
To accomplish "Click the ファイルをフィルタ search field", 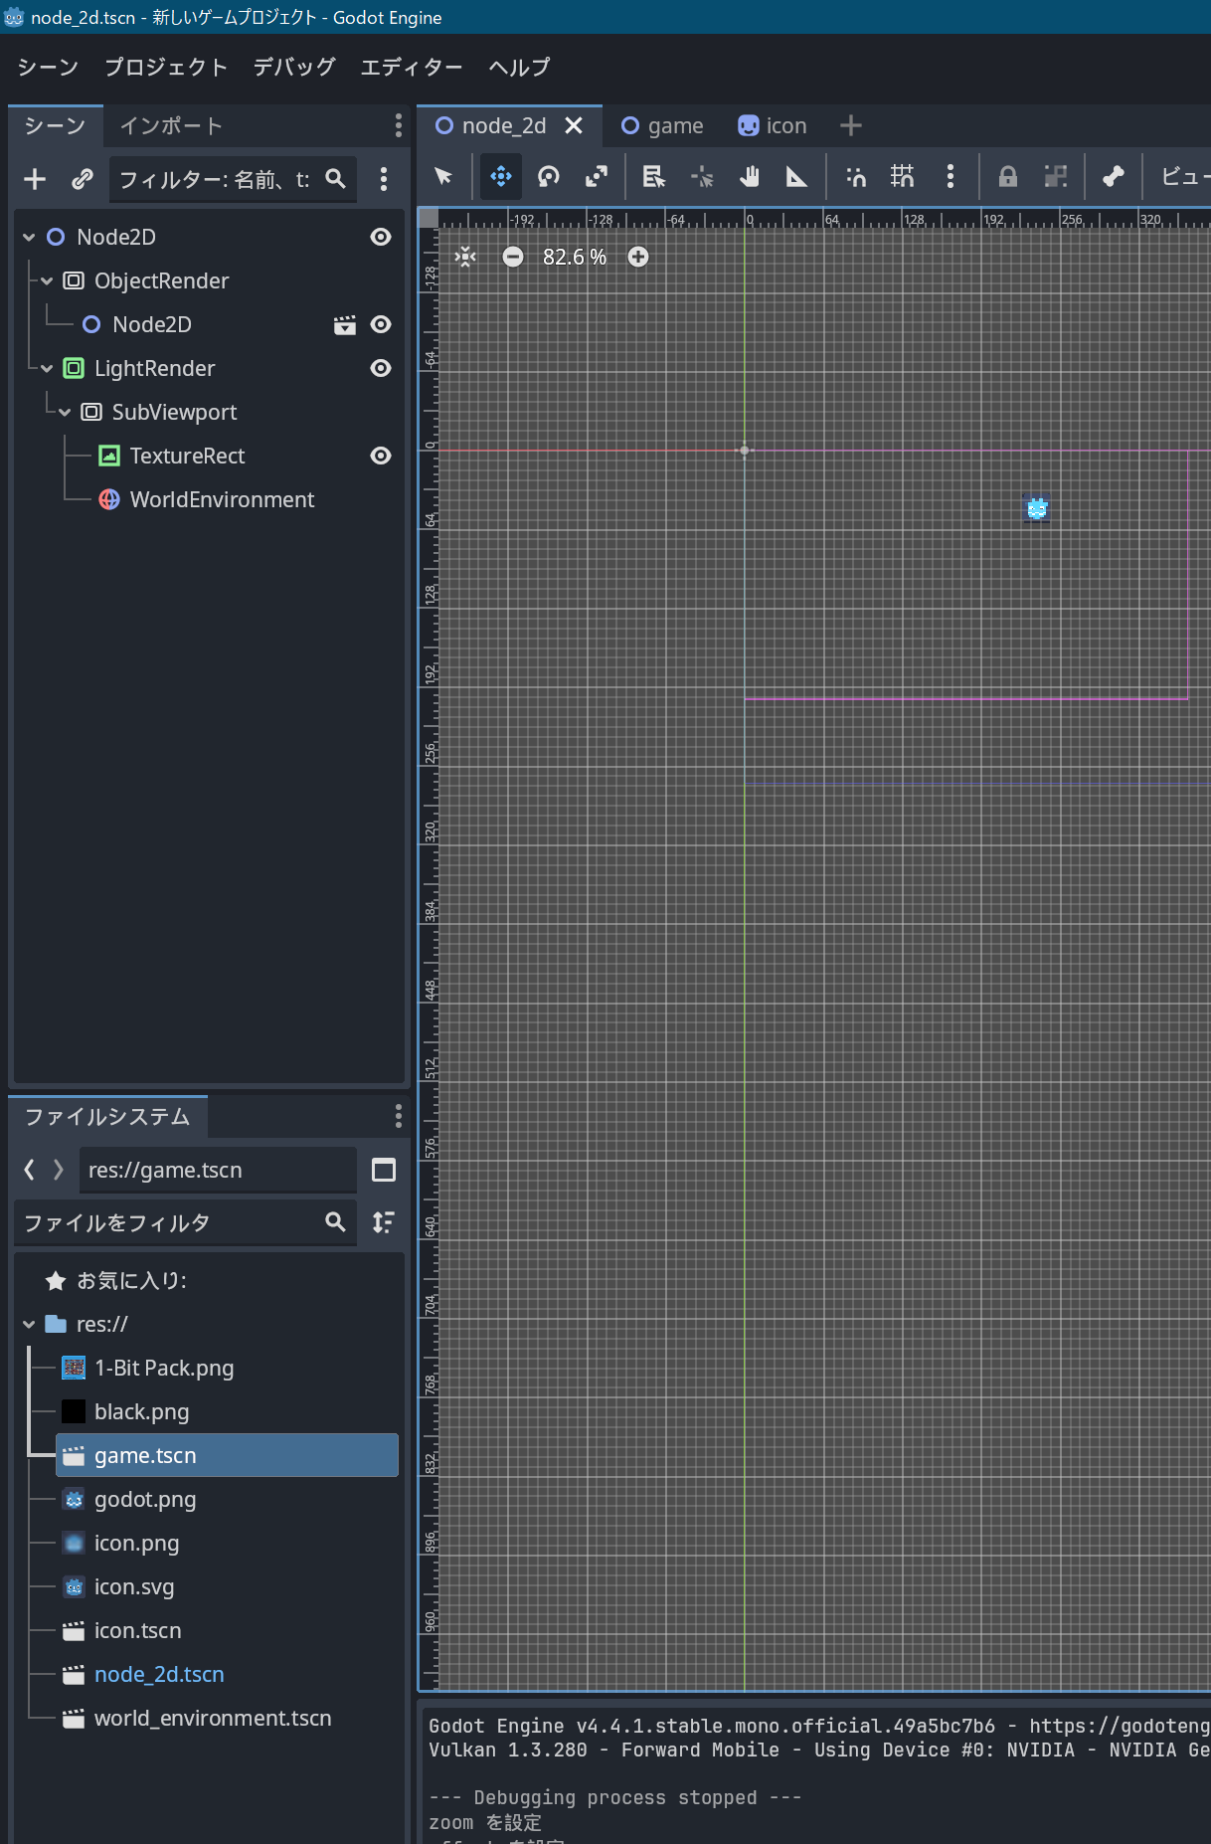I will [x=169, y=1222].
